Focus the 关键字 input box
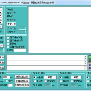Screen dimensions: 91x91 (20, 50)
